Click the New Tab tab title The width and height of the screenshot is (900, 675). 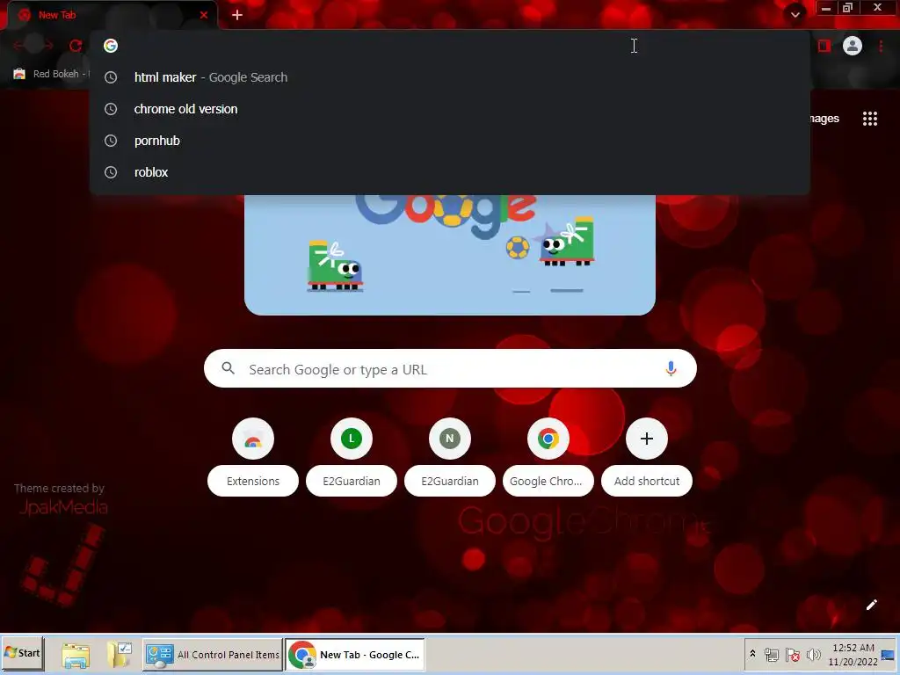pyautogui.click(x=57, y=15)
